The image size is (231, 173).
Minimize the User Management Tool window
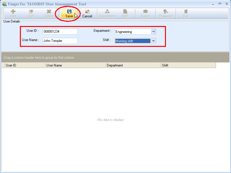point(213,4)
